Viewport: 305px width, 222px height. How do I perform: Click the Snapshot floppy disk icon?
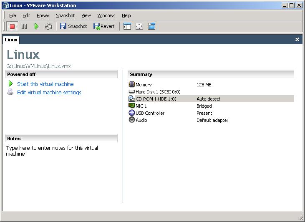click(x=63, y=26)
